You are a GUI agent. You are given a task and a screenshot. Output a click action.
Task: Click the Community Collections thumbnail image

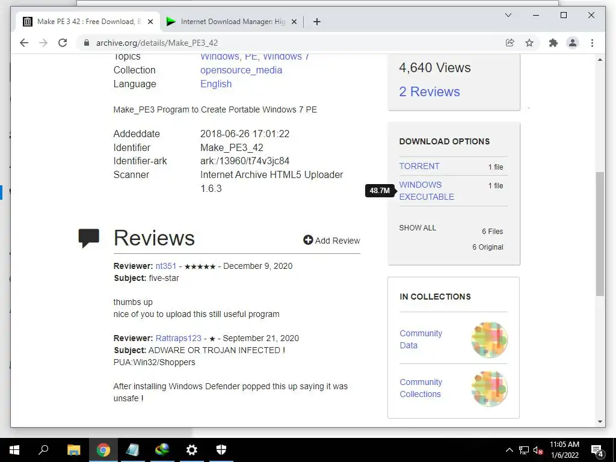click(x=490, y=389)
